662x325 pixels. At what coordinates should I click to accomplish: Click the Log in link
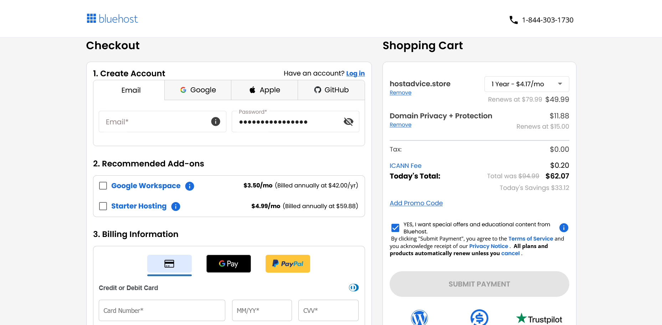[355, 73]
